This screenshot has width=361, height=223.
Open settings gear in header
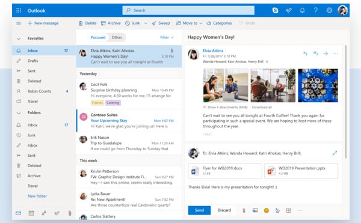pos(329,10)
